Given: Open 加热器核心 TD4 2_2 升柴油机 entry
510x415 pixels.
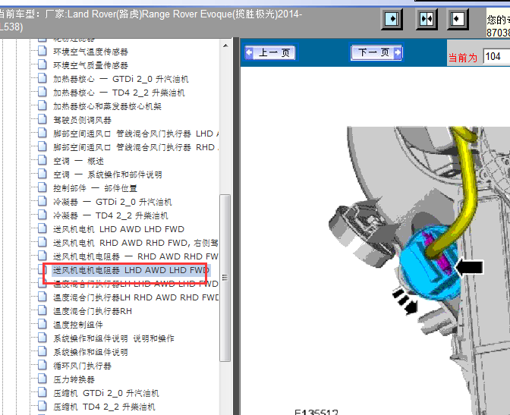Looking at the screenshot, I should pyautogui.click(x=118, y=93).
